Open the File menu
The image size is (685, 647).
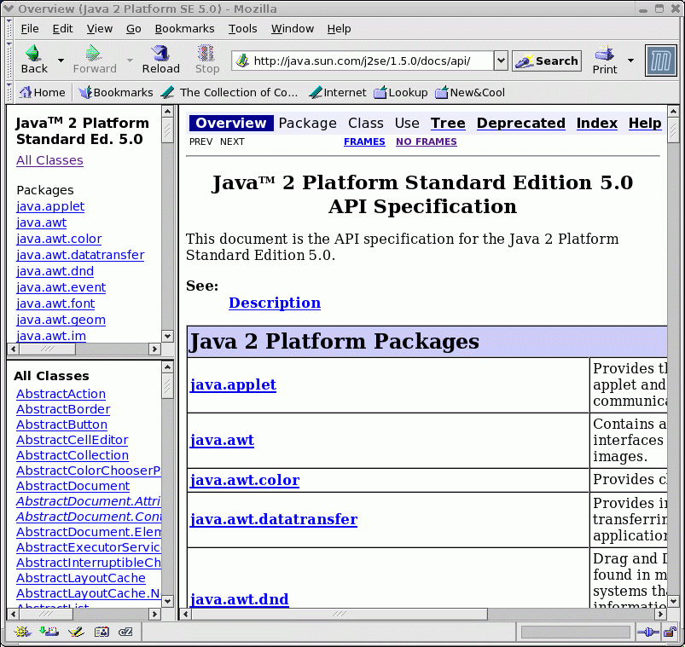click(30, 29)
